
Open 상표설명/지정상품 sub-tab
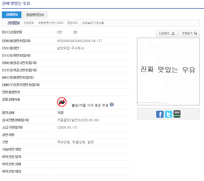click(93, 23)
